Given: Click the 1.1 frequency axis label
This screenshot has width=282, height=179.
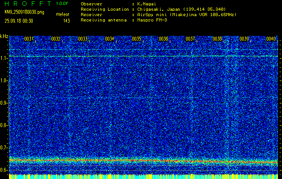Looking at the screenshot, I should (x=3, y=58).
